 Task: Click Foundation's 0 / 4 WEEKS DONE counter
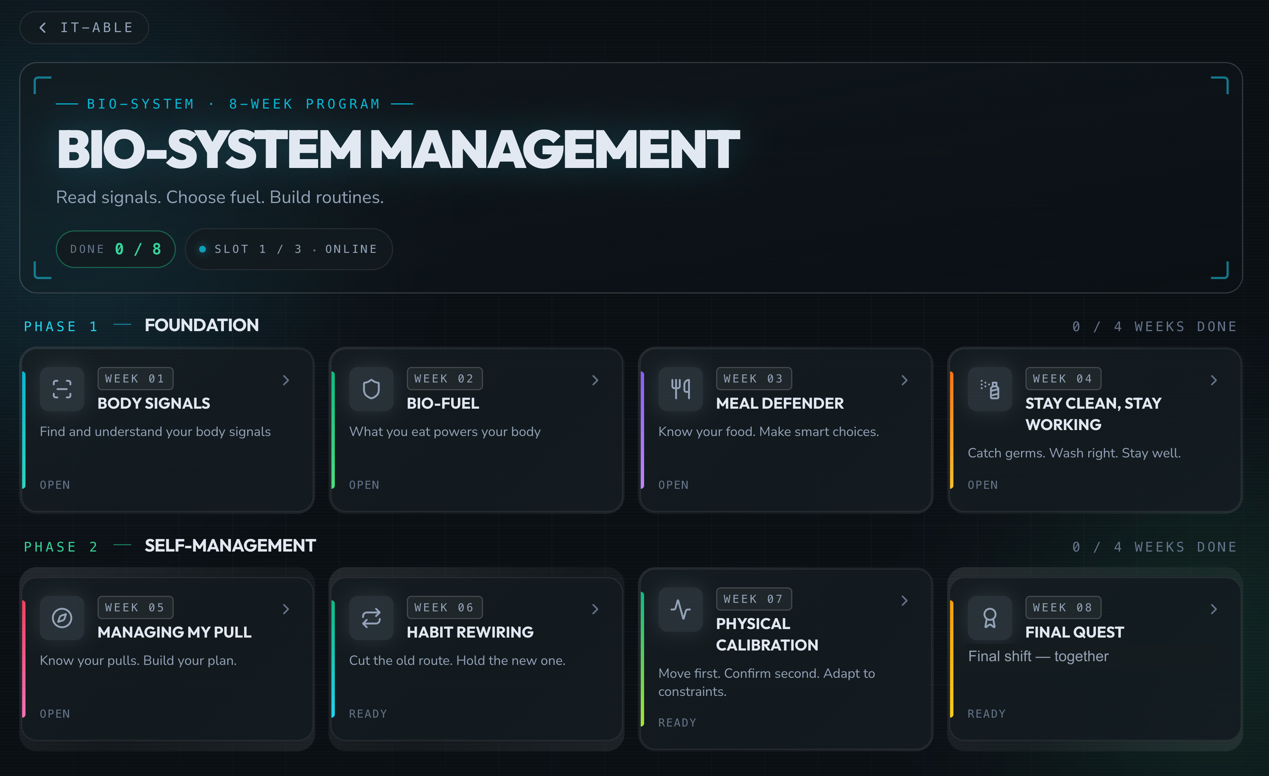click(x=1155, y=326)
